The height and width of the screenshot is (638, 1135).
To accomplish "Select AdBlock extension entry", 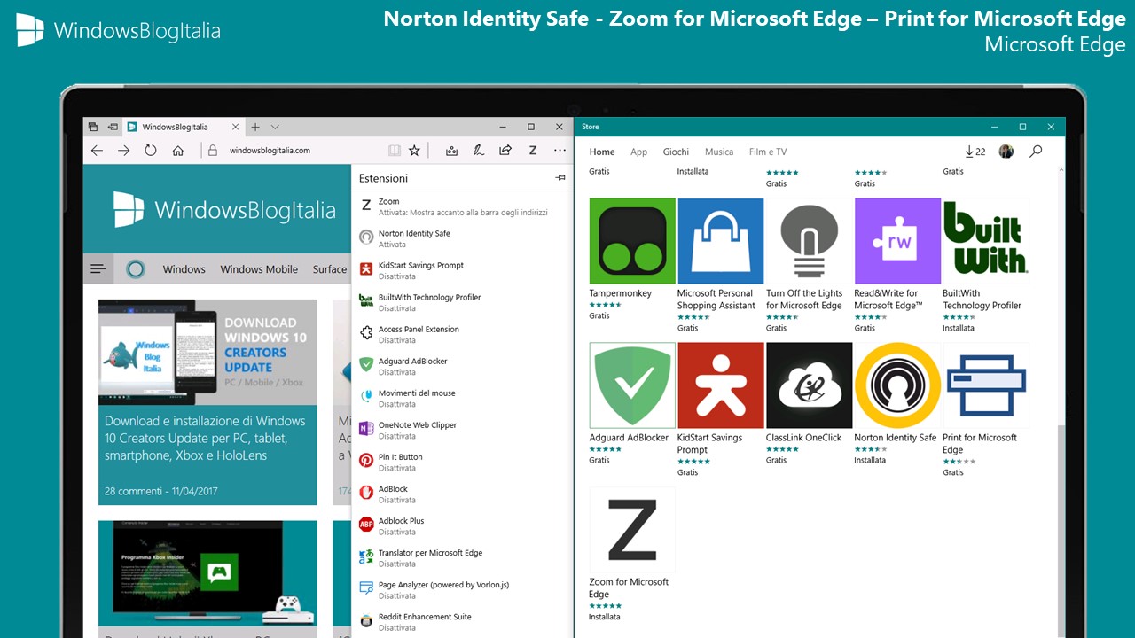I will (x=461, y=494).
